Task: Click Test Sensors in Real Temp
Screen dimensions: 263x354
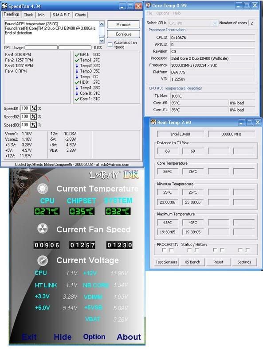Action: point(166,262)
